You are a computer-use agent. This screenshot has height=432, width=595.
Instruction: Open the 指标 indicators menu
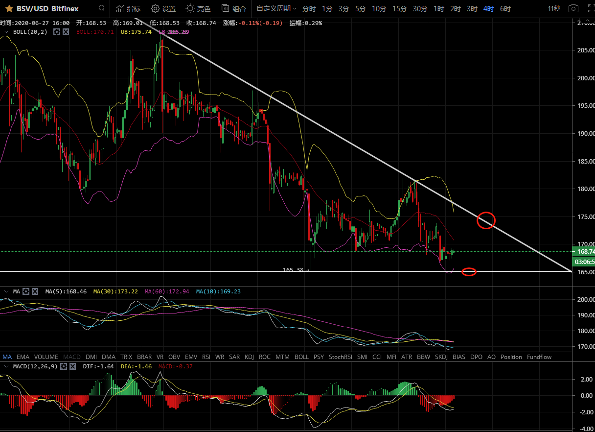point(128,9)
